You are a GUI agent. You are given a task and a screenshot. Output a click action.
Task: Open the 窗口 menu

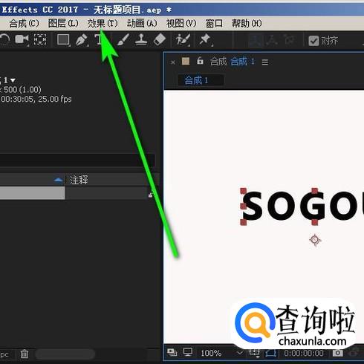point(214,24)
